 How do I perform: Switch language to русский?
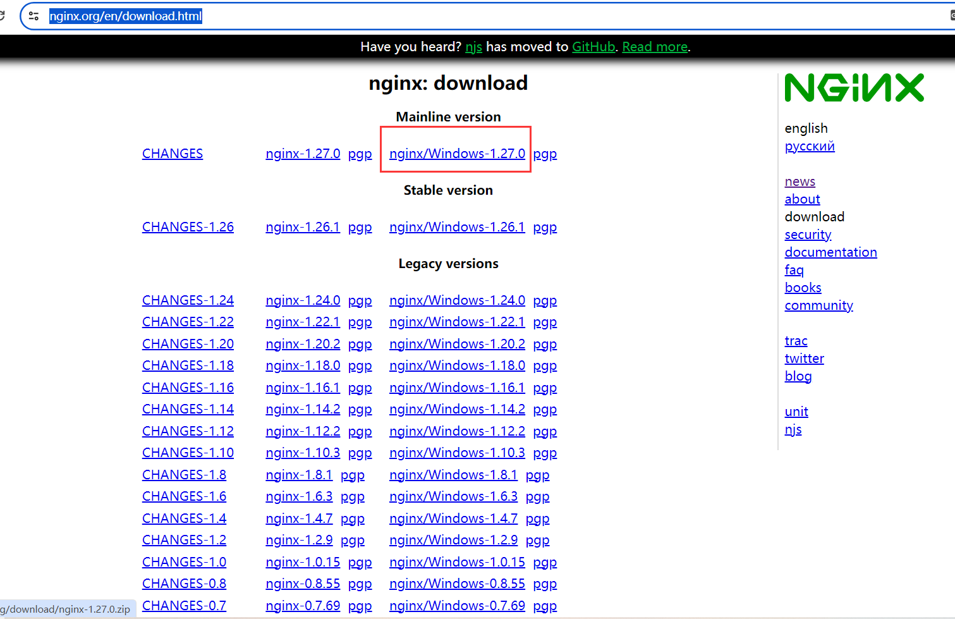[810, 146]
